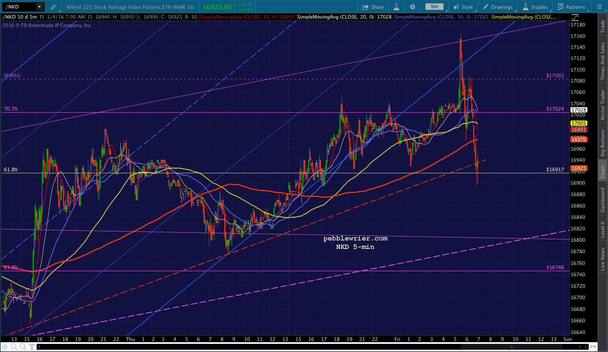The height and width of the screenshot is (352, 608).
Task: Click the Share button
Action: tap(373, 7)
